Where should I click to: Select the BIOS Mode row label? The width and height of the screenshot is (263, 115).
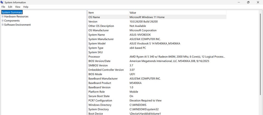(x=95, y=74)
